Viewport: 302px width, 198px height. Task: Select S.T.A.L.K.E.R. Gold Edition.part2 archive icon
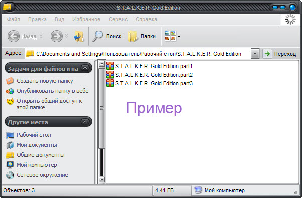pyautogui.click(x=110, y=75)
